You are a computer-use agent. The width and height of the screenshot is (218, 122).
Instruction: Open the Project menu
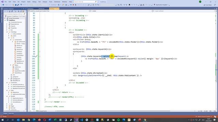[x=24, y=2]
